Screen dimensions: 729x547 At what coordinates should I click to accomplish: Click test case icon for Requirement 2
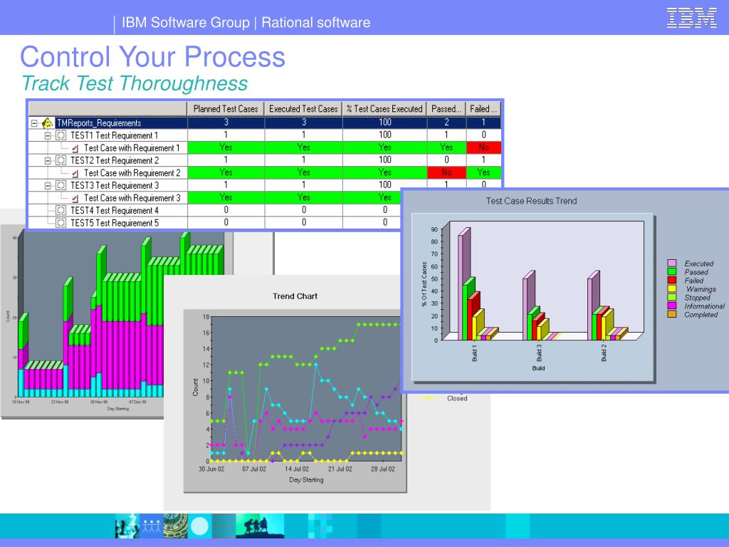(x=75, y=174)
